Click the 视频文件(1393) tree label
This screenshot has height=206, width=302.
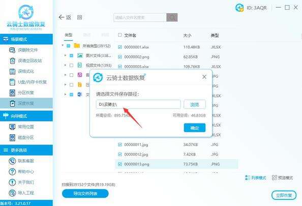coord(99,65)
